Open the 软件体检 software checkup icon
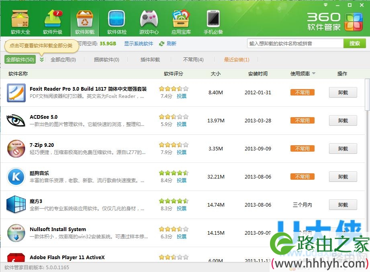Image resolution: width=370 pixels, height=272 pixels. tap(117, 22)
